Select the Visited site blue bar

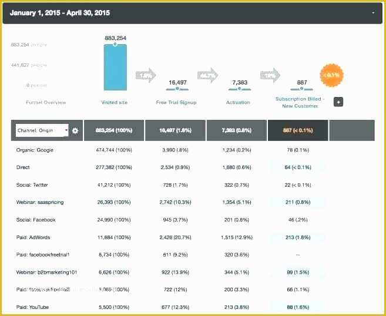[115, 67]
